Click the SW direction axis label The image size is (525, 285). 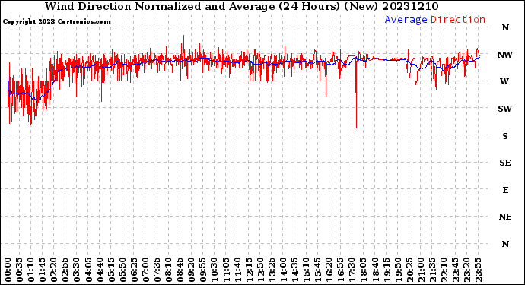tap(505, 109)
